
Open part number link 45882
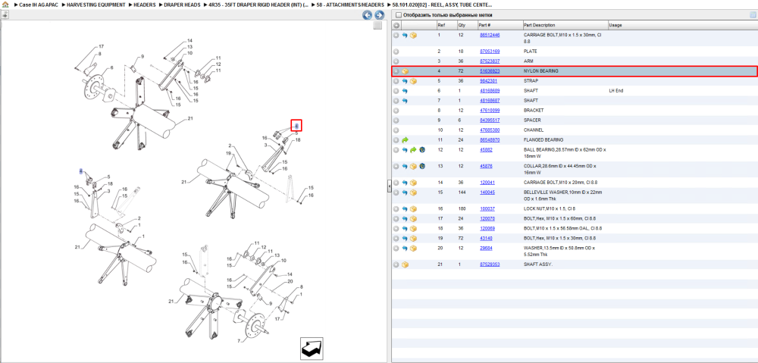[485, 150]
